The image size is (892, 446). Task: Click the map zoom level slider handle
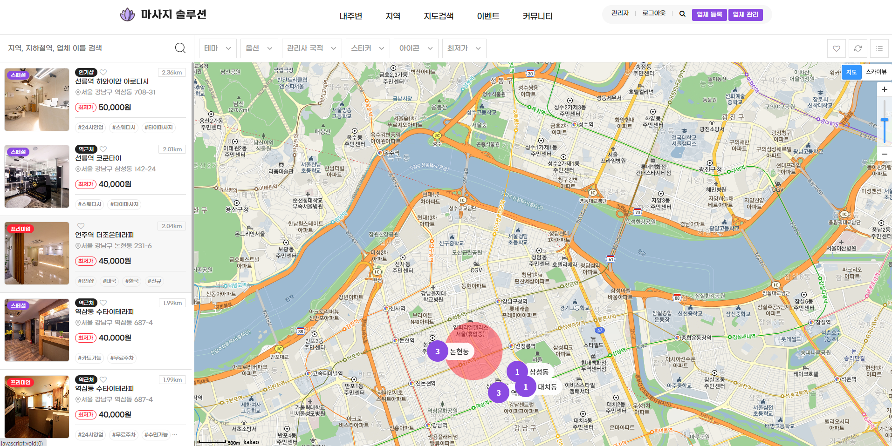tap(884, 121)
